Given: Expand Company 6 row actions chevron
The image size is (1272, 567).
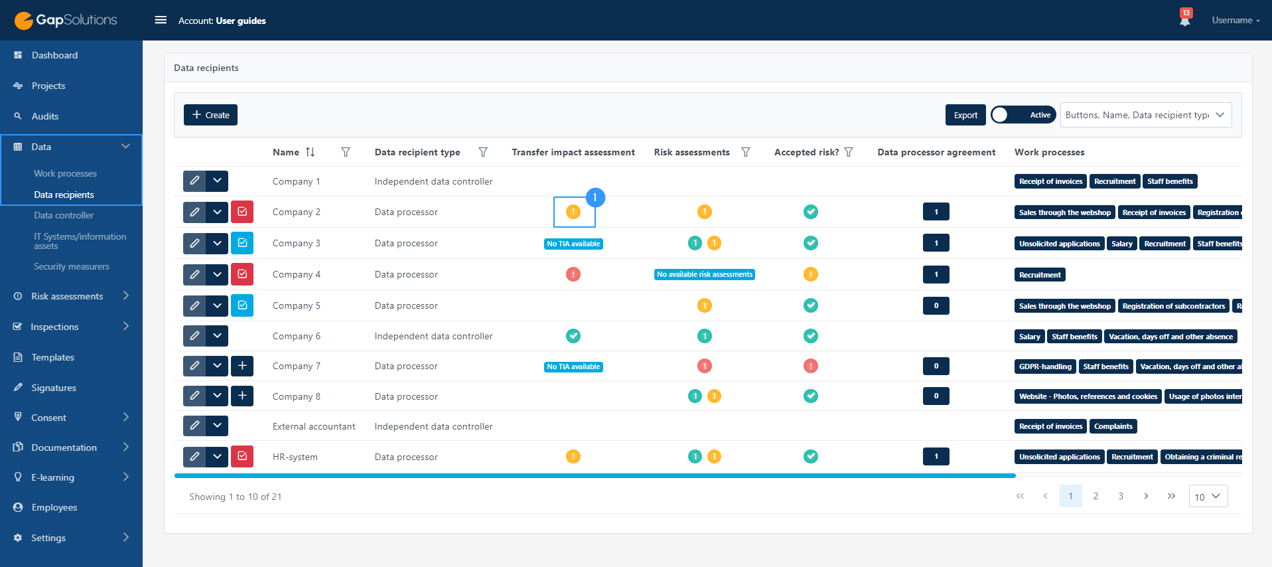Looking at the screenshot, I should click(217, 336).
